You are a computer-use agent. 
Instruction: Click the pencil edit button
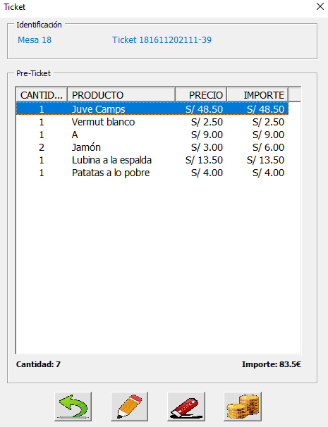(x=130, y=407)
